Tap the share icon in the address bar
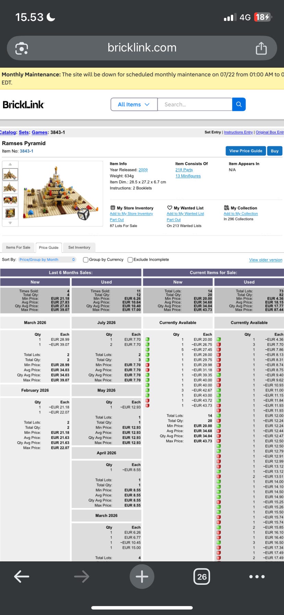 tap(261, 48)
